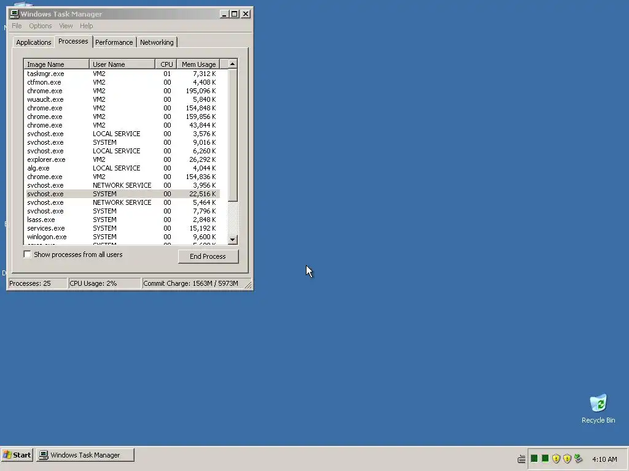629x471 pixels.
Task: Minimize the Windows Task Manager window
Action: tap(225, 14)
